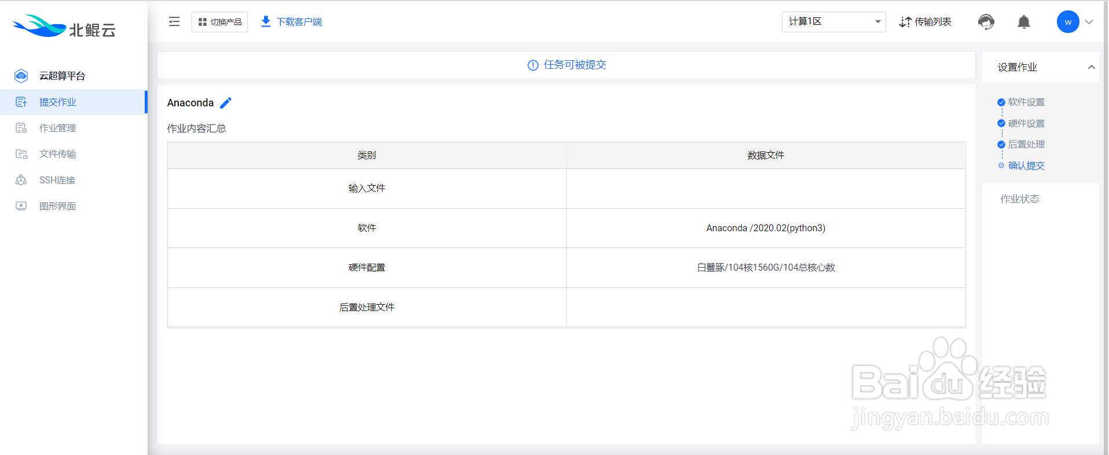1109x455 pixels.
Task: Collapse the 设置作业 panel
Action: point(1091,67)
